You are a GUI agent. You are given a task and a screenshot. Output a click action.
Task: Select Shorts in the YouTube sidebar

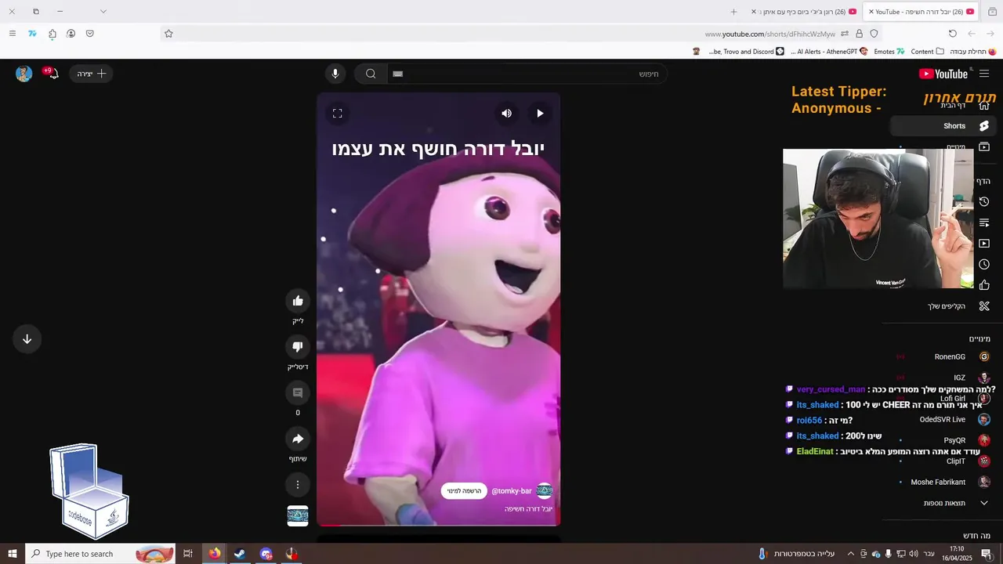[943, 126]
